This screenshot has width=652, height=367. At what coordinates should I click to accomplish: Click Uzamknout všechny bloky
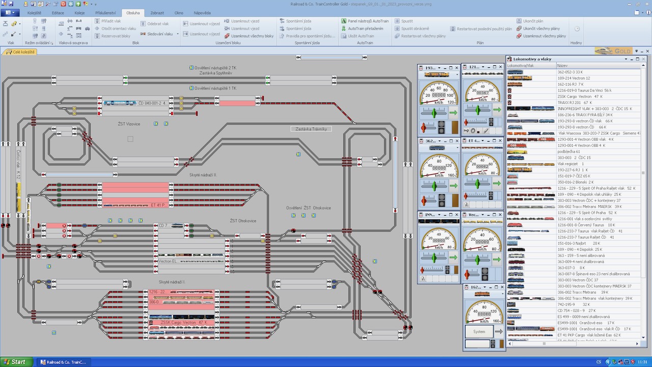(x=249, y=36)
